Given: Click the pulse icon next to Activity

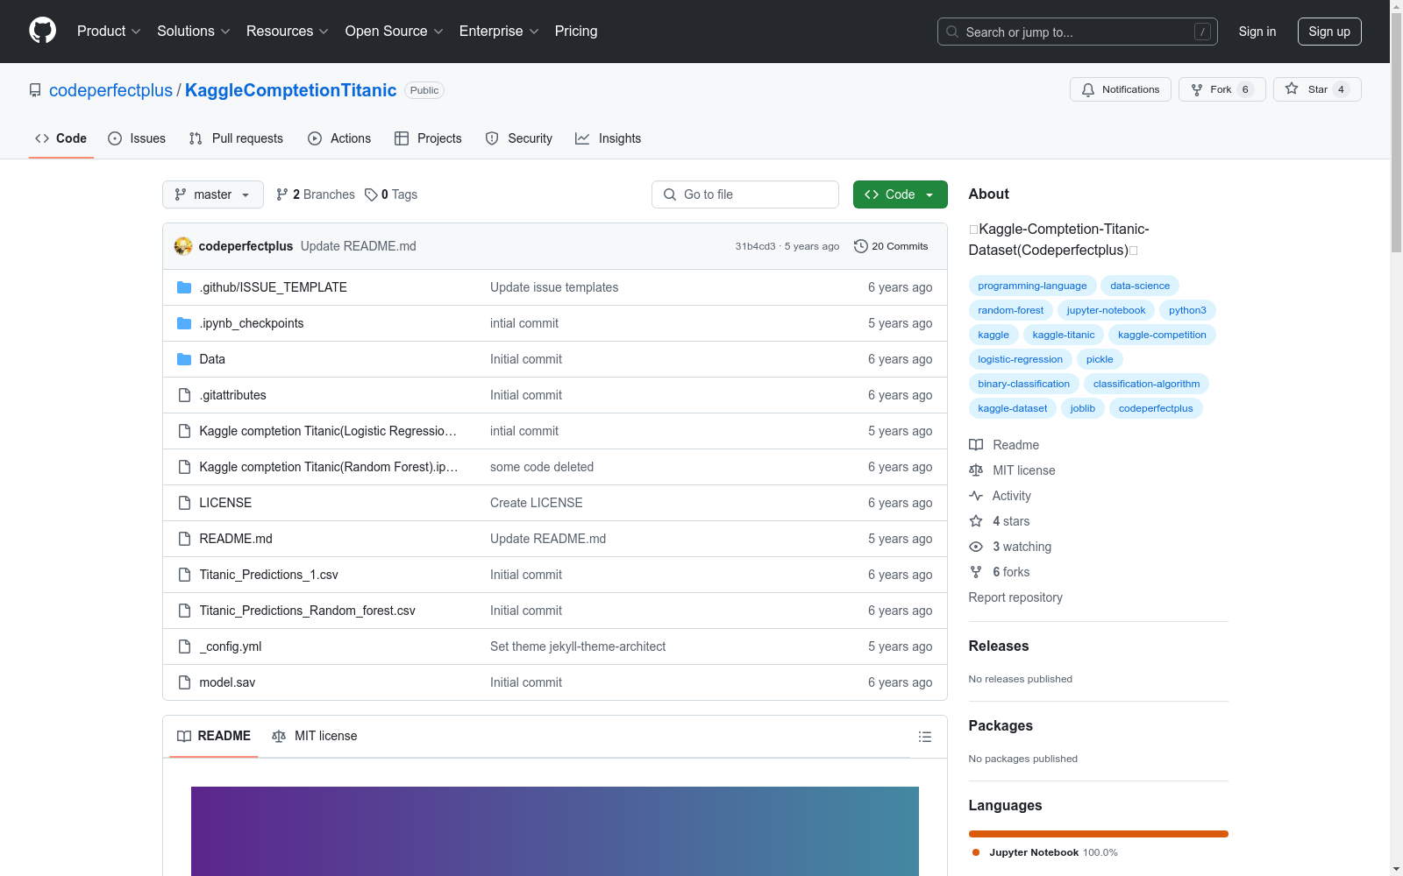Looking at the screenshot, I should [x=976, y=496].
